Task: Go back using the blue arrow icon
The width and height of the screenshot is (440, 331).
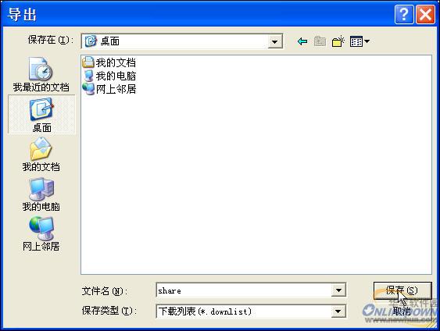Action: click(302, 41)
